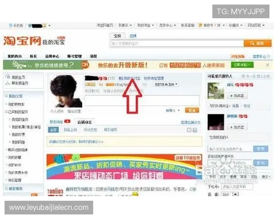Image resolution: width=274 pixels, height=219 pixels.
Task: Select the 活动促销 filter tab
Action: 90,130
